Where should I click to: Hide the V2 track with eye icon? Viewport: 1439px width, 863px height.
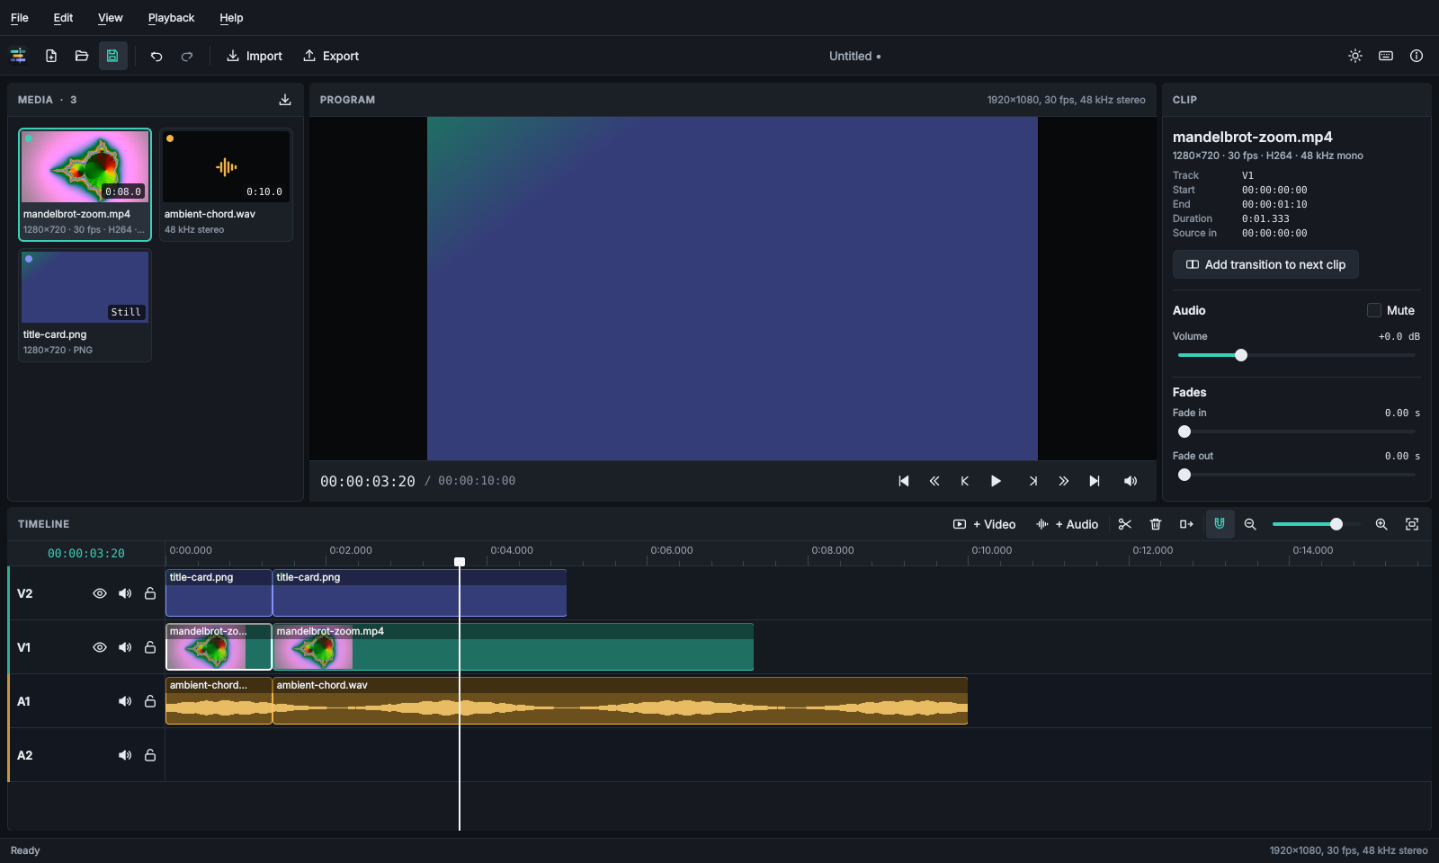click(100, 593)
